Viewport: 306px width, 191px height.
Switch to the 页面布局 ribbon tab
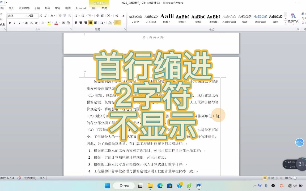tap(24, 8)
